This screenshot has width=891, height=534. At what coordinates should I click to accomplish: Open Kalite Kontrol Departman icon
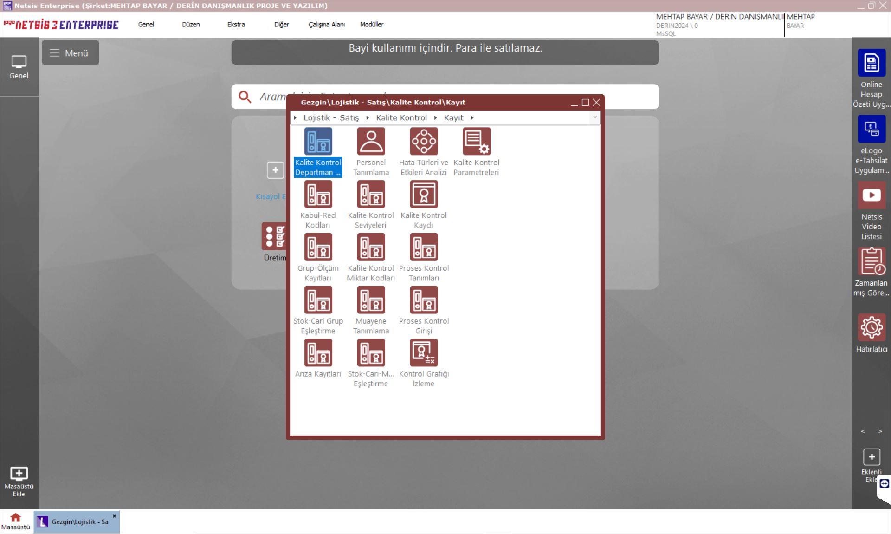coord(318,142)
